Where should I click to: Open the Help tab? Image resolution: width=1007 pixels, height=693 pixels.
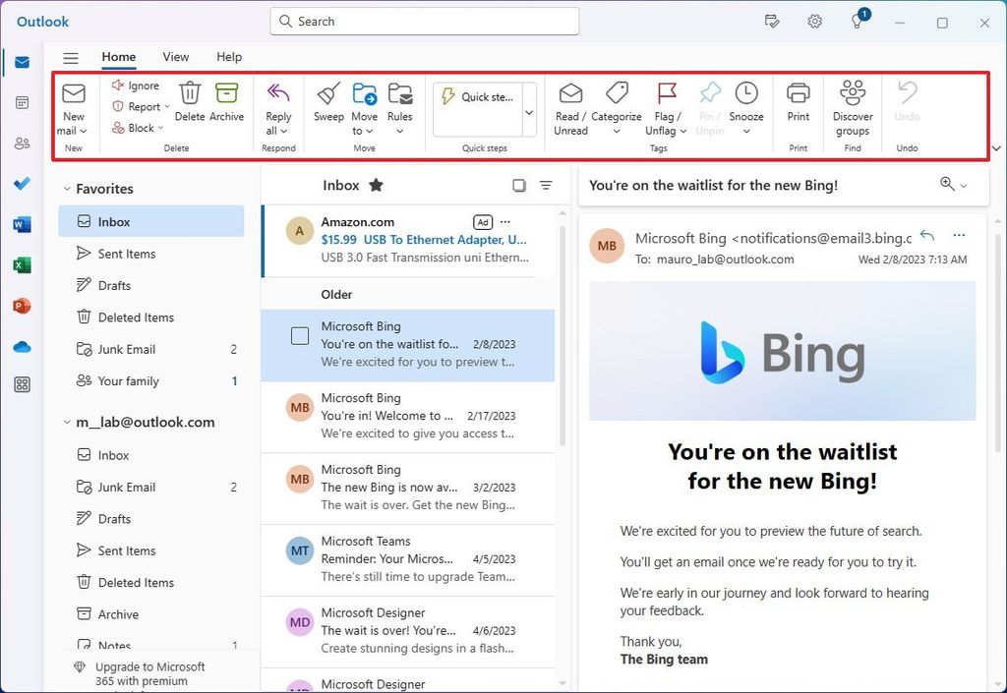[x=229, y=57]
